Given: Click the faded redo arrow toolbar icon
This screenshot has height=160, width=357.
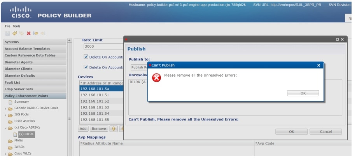Looking at the screenshot, I should point(22,33).
